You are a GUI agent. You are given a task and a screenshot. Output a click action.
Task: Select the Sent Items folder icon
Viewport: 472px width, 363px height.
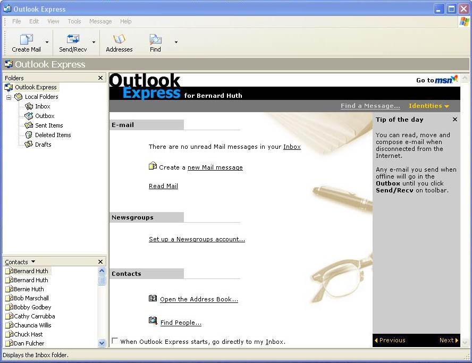[29, 125]
